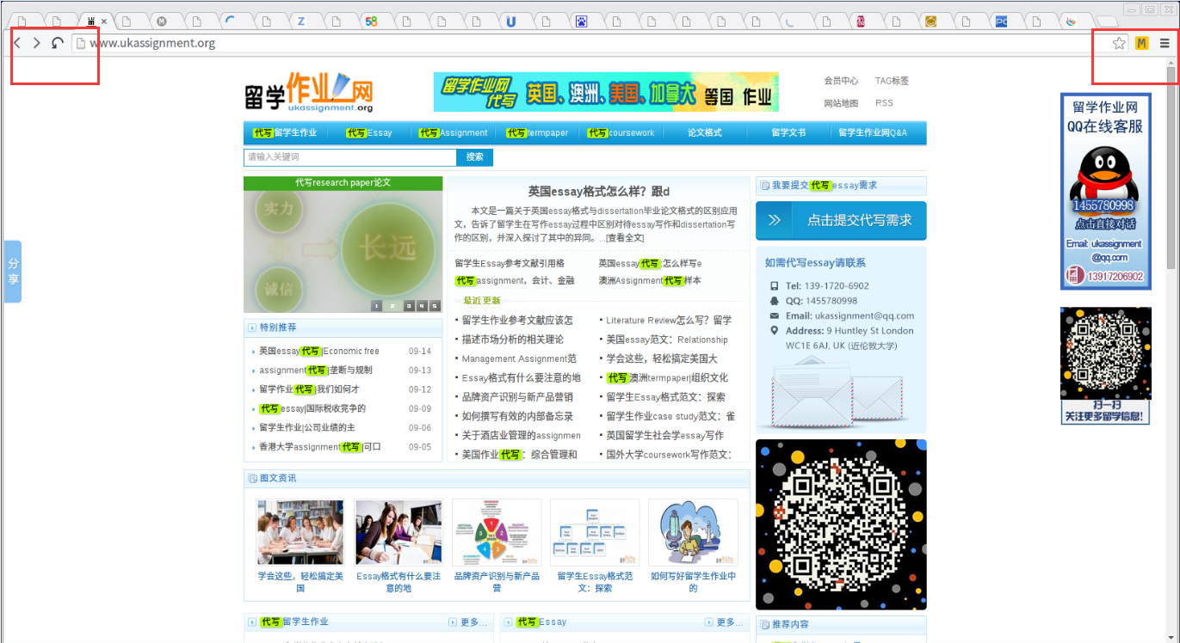Select 代写coursework in the navigation bar
The width and height of the screenshot is (1180, 643).
click(x=621, y=133)
